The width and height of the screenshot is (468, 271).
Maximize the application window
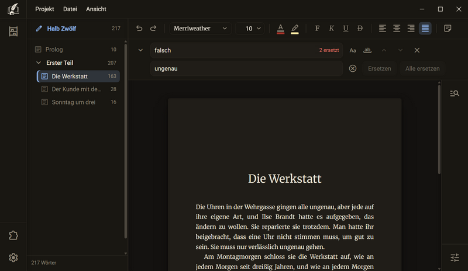coord(441,9)
